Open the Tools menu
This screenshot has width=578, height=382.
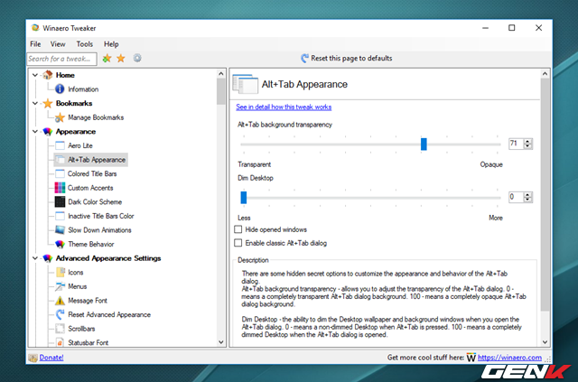[84, 44]
